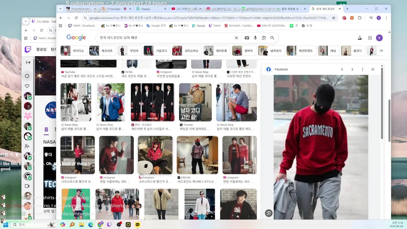The width and height of the screenshot is (407, 229).
Task: Open the Papago bookmark
Action: pos(198,26)
